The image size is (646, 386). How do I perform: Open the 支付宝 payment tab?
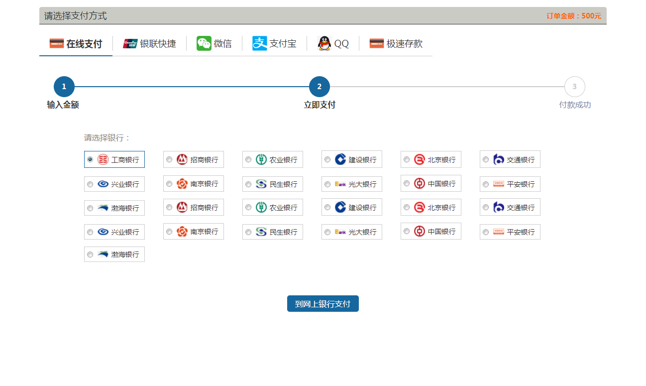pyautogui.click(x=274, y=44)
